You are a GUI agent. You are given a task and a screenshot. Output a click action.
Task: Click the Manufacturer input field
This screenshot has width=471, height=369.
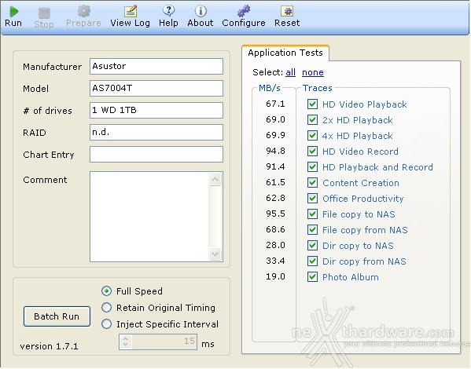[x=156, y=66]
